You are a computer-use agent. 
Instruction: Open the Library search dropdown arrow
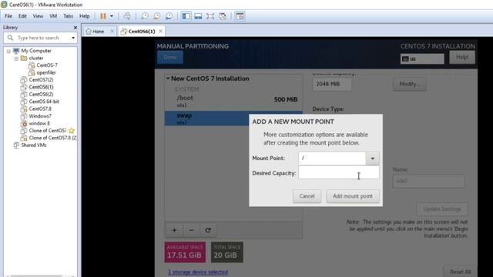pos(73,38)
